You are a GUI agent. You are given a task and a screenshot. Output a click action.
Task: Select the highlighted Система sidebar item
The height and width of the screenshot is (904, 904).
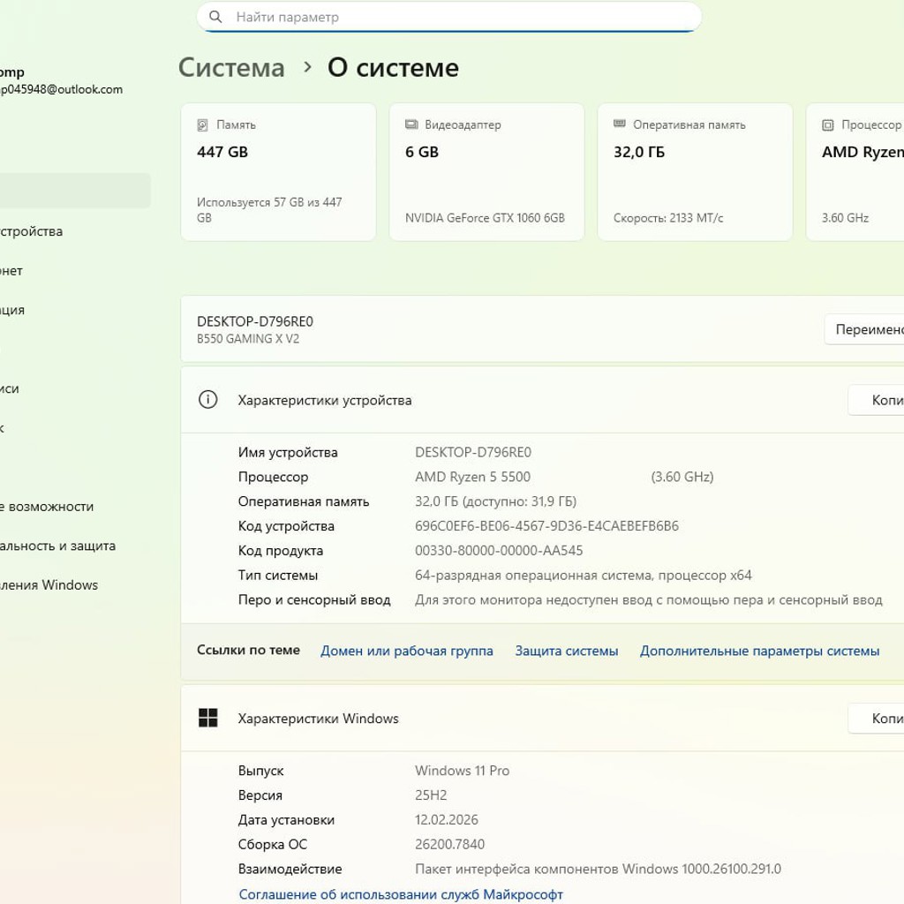[75, 191]
